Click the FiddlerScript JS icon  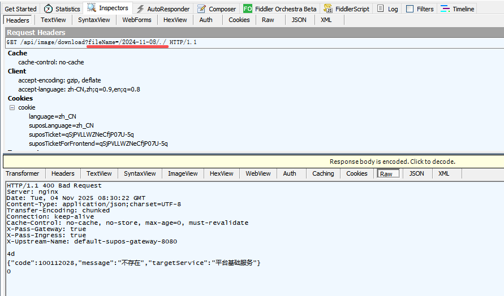point(328,9)
